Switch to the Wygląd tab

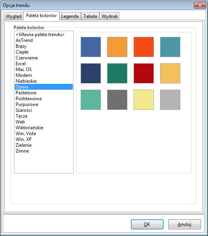14,16
